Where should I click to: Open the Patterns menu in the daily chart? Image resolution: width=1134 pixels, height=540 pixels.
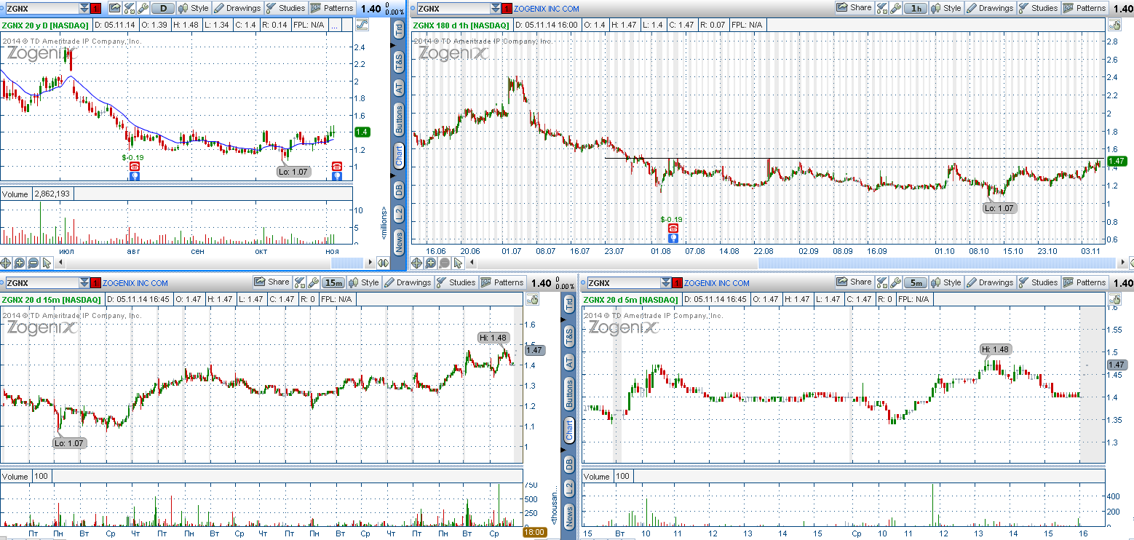[x=332, y=9]
